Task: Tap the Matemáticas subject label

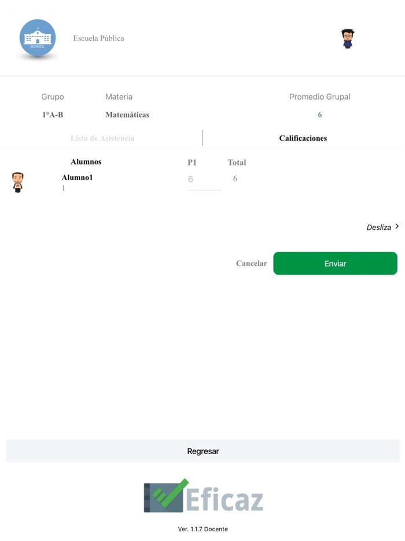Action: point(127,115)
